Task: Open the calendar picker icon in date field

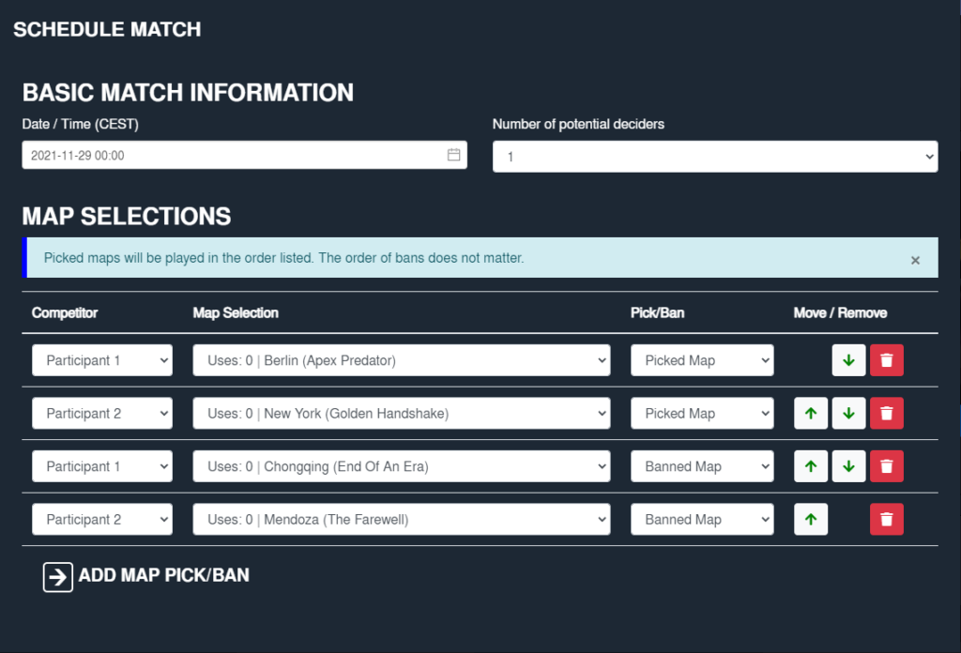Action: pos(454,155)
